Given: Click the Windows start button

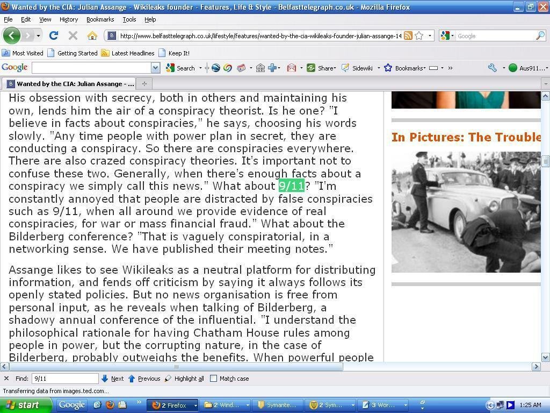Looking at the screenshot, I should [26, 405].
